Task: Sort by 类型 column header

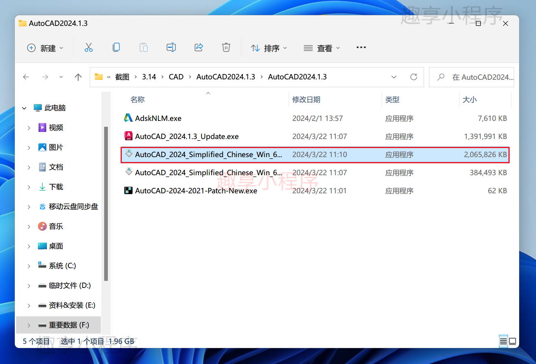Action: pos(392,100)
